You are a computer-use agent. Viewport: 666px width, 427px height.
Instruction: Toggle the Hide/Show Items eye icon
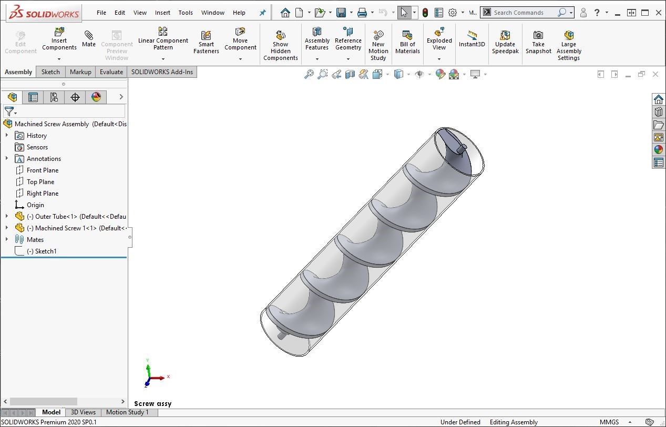[419, 75]
